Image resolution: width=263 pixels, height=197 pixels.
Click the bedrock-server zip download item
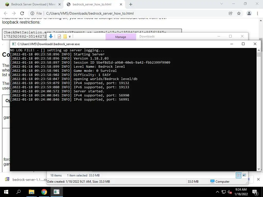[x=26, y=179]
